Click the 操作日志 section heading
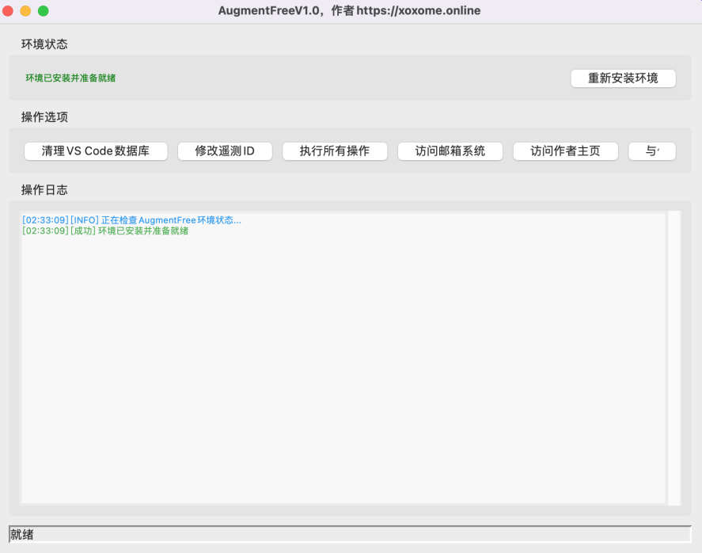The height and width of the screenshot is (553, 702). (x=44, y=190)
